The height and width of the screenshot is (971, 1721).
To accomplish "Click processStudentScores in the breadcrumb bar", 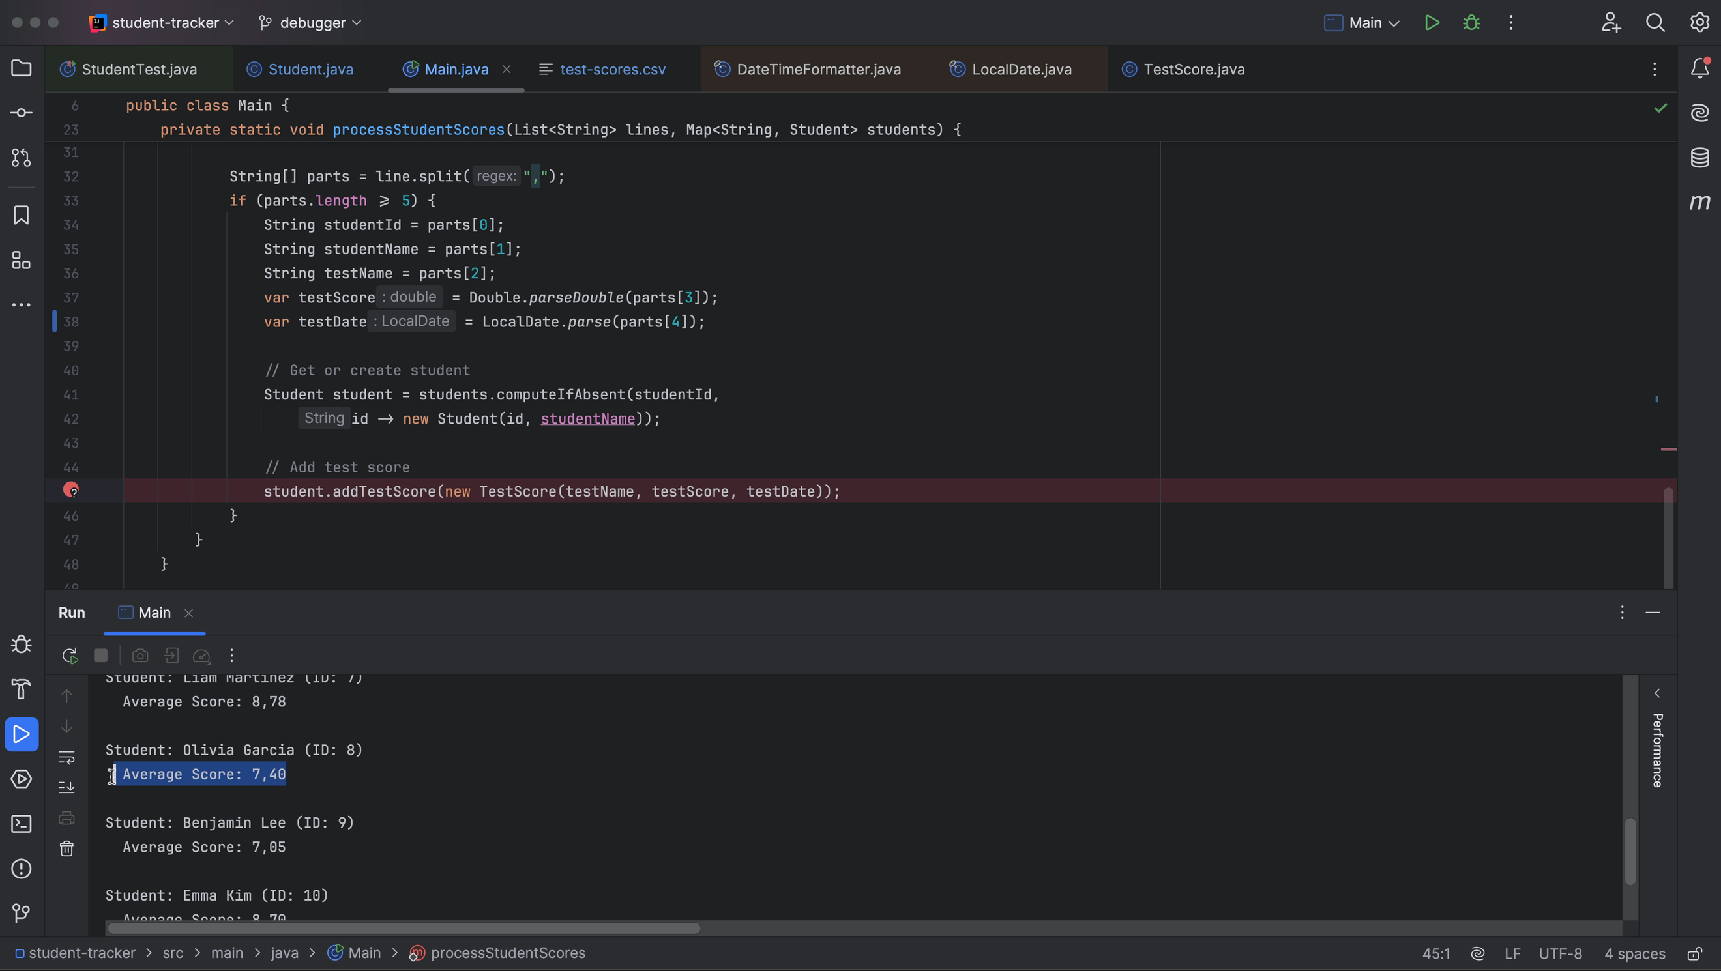I will coord(507,953).
